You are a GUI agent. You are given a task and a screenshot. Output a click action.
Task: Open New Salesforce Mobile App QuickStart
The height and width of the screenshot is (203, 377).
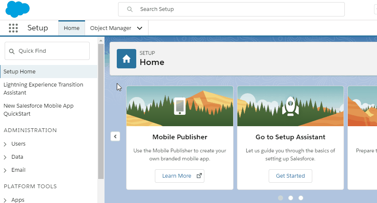39,110
